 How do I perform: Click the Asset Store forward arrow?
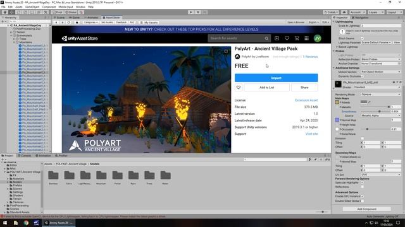point(62,23)
